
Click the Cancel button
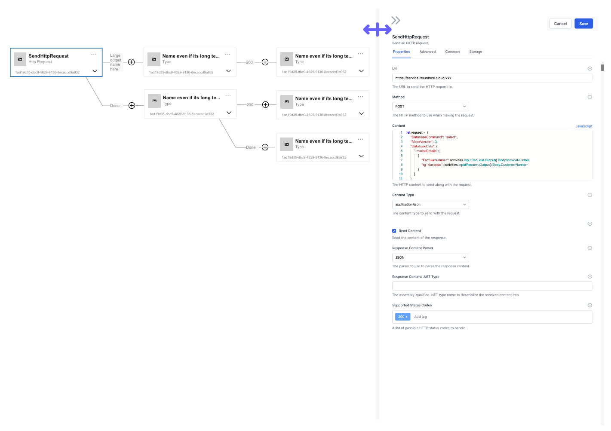[561, 24]
